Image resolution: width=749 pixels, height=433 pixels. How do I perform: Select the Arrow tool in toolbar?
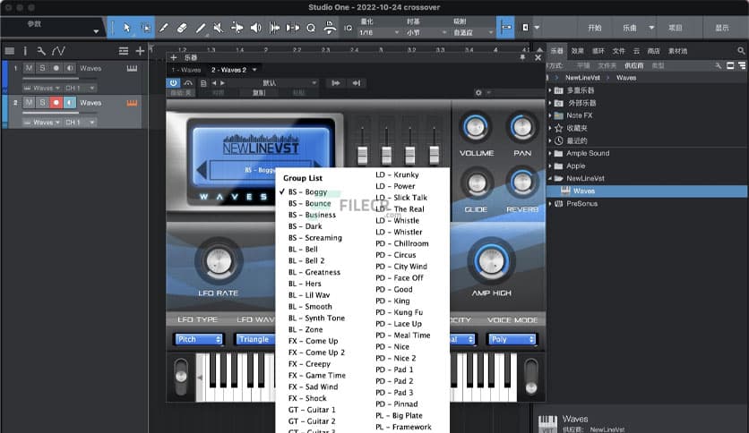pyautogui.click(x=126, y=28)
